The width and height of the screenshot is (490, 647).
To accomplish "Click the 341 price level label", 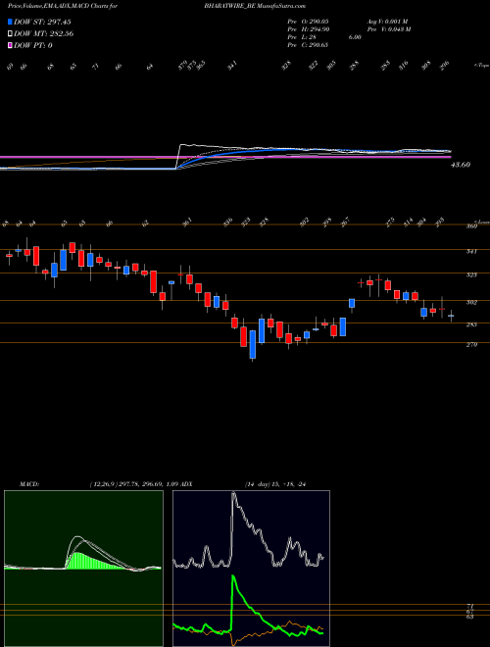I will 471,251.
